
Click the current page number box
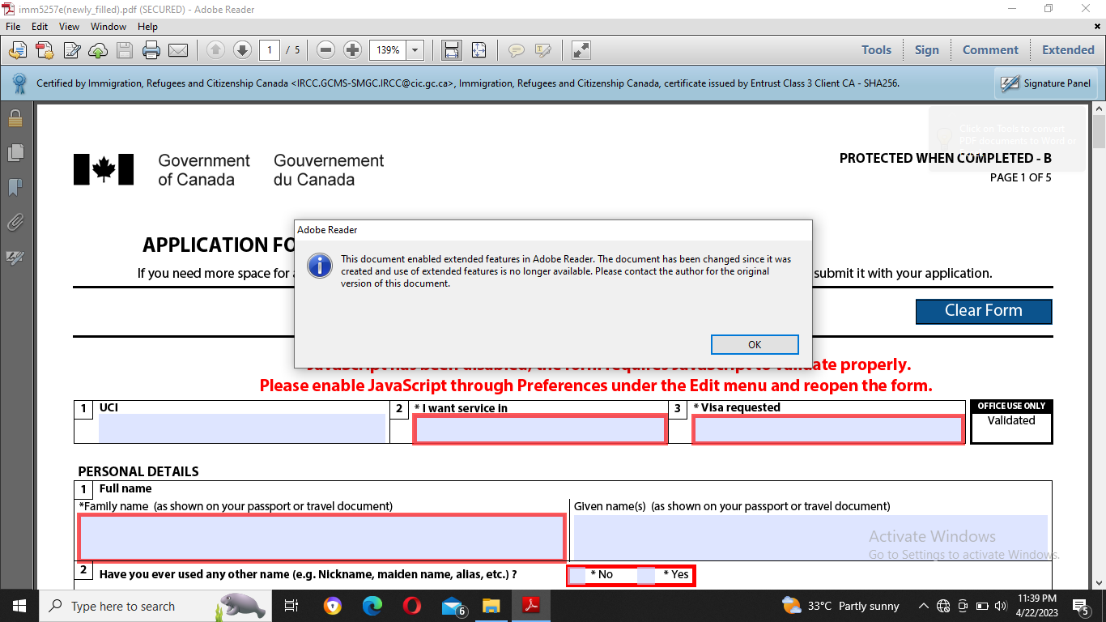[x=270, y=50]
